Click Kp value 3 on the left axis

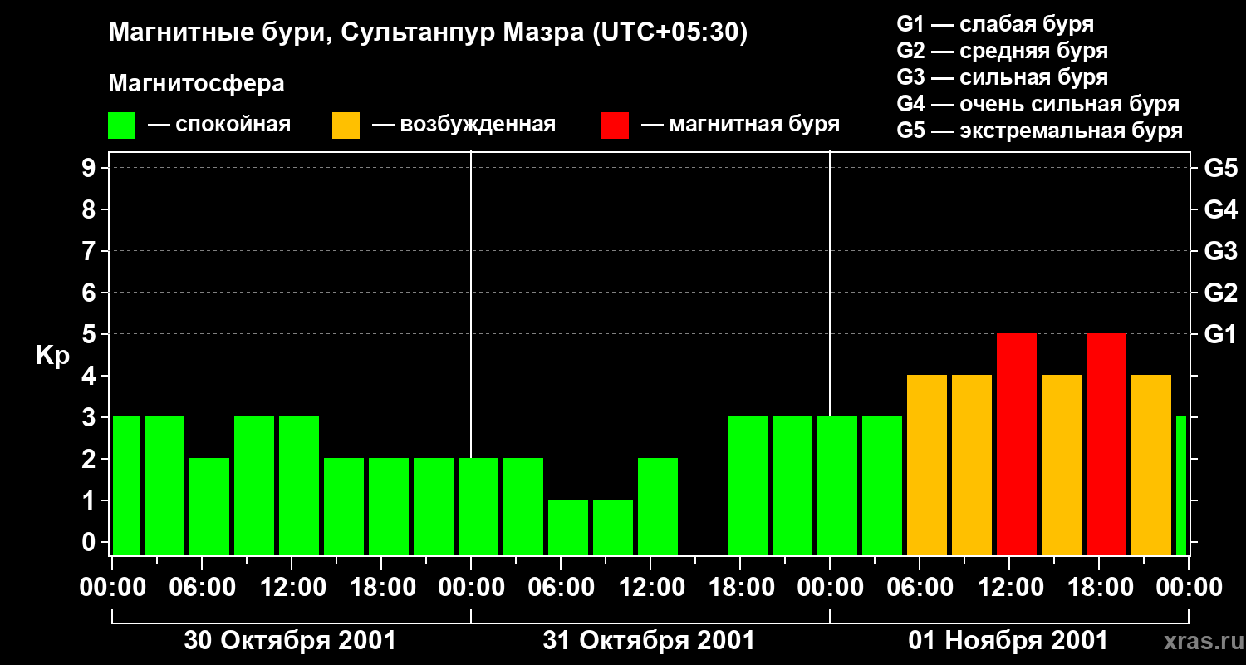pos(91,417)
